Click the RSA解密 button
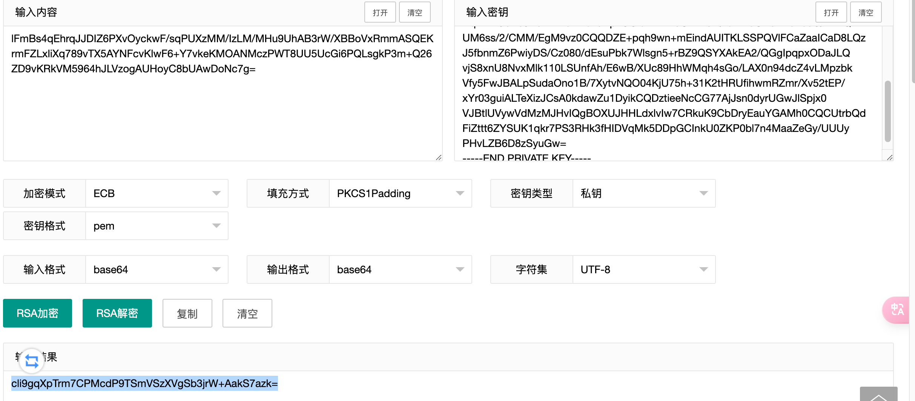The image size is (915, 401). tap(117, 313)
